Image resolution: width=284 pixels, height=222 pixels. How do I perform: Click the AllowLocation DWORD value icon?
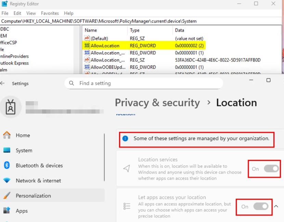(87, 46)
